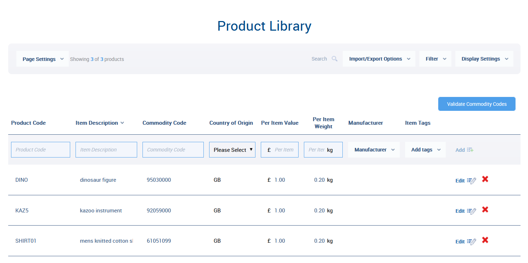Expand the Manufacturer dropdown
528x263 pixels.
[374, 149]
